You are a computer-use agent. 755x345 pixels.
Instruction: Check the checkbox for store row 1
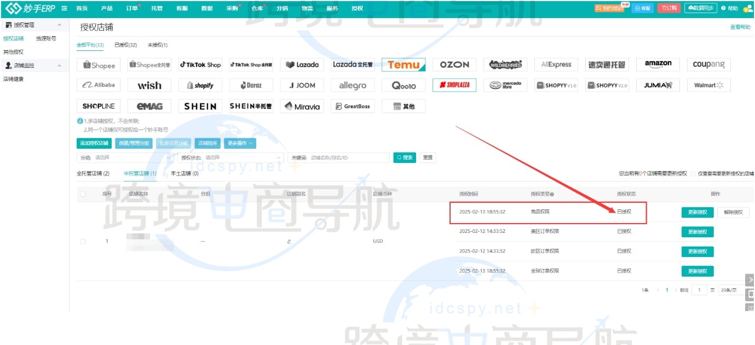pos(84,241)
